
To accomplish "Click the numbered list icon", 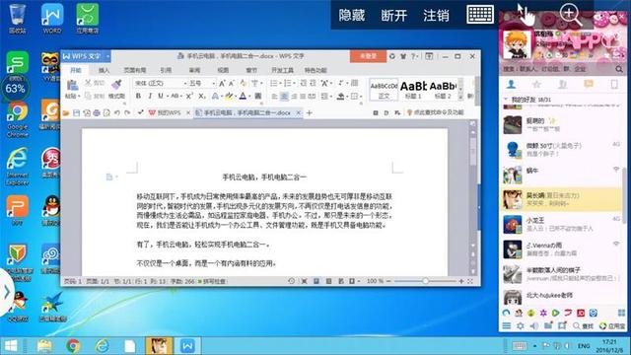I will coord(287,83).
